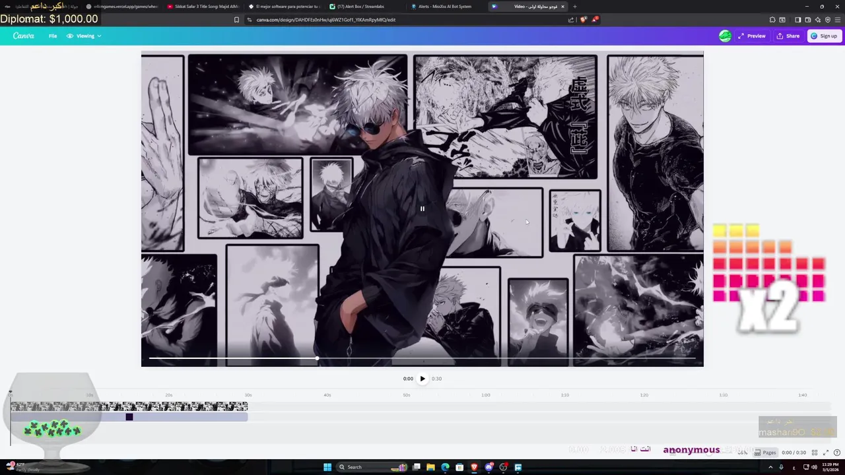Open the Brave browser taskbar icon

(x=474, y=467)
